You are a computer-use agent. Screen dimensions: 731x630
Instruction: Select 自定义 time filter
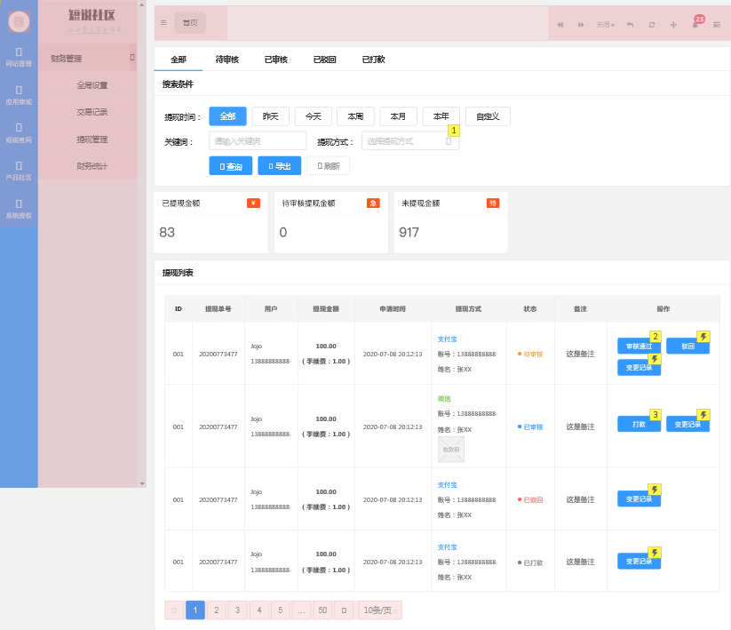pos(488,116)
